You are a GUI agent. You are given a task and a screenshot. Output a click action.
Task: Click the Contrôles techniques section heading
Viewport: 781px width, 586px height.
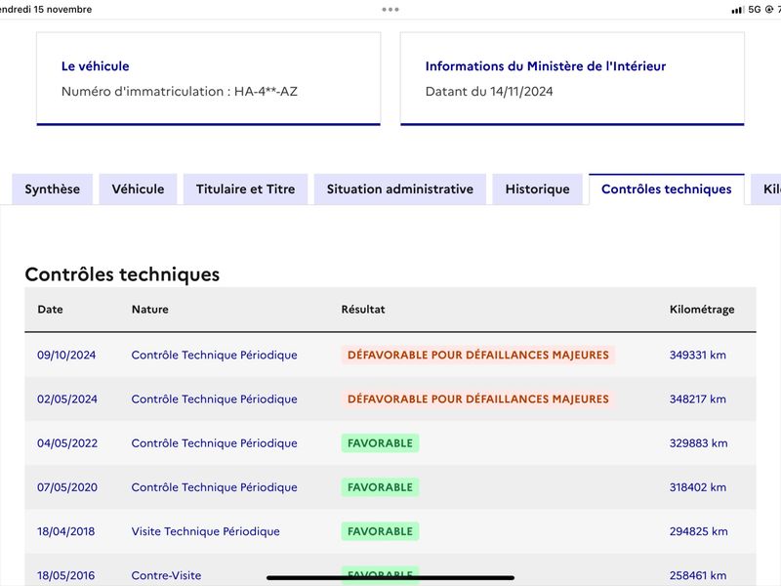click(122, 274)
